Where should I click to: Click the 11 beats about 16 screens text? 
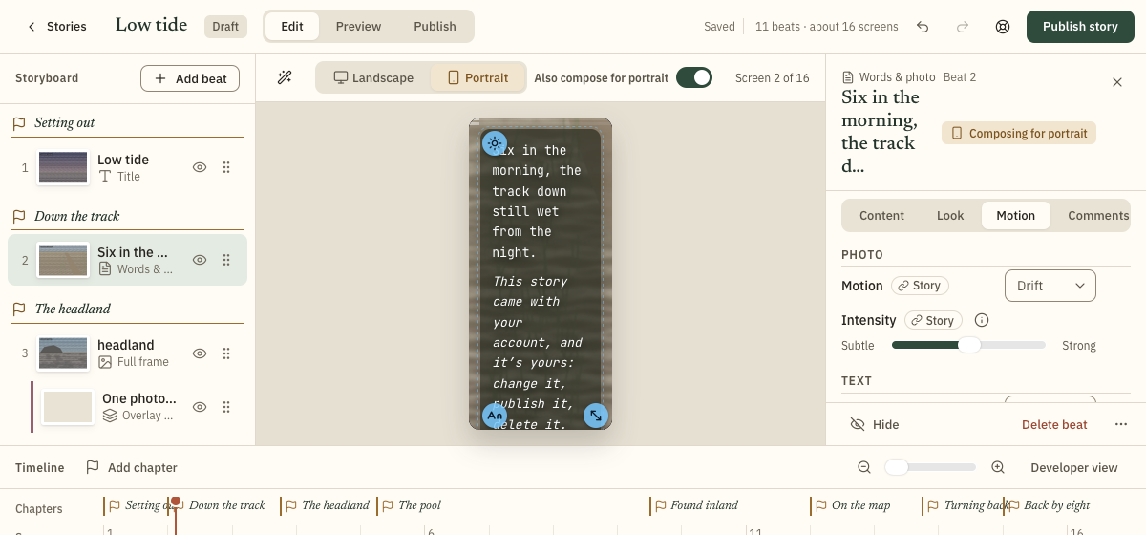point(826,27)
